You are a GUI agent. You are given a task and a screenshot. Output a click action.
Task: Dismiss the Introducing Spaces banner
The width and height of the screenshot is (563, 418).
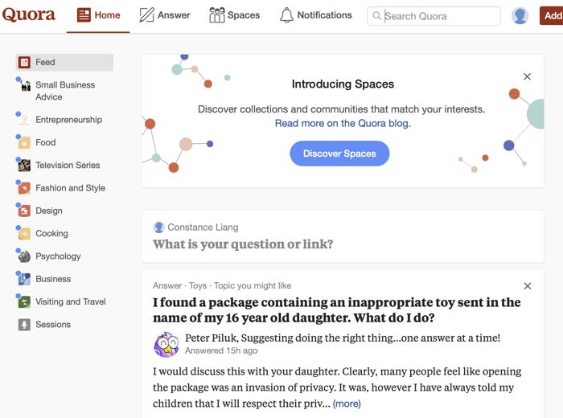[527, 76]
